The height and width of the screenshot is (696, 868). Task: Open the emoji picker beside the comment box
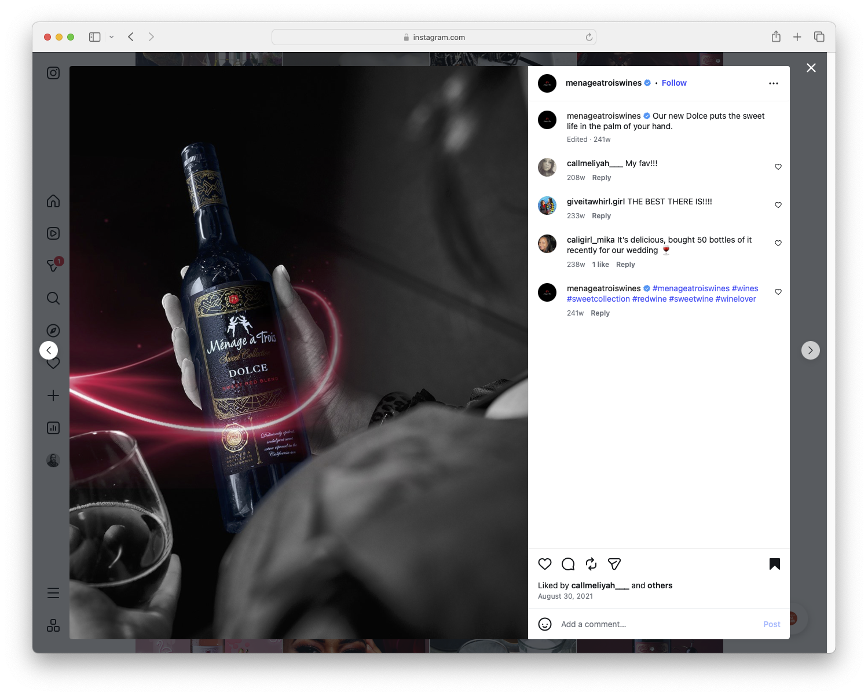544,625
